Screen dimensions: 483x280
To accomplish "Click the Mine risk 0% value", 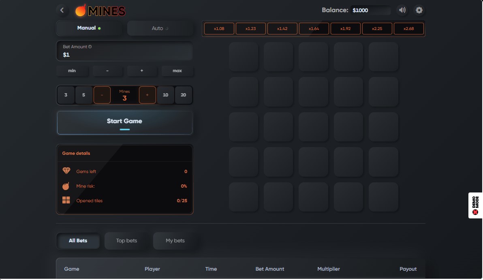I will pyautogui.click(x=184, y=186).
